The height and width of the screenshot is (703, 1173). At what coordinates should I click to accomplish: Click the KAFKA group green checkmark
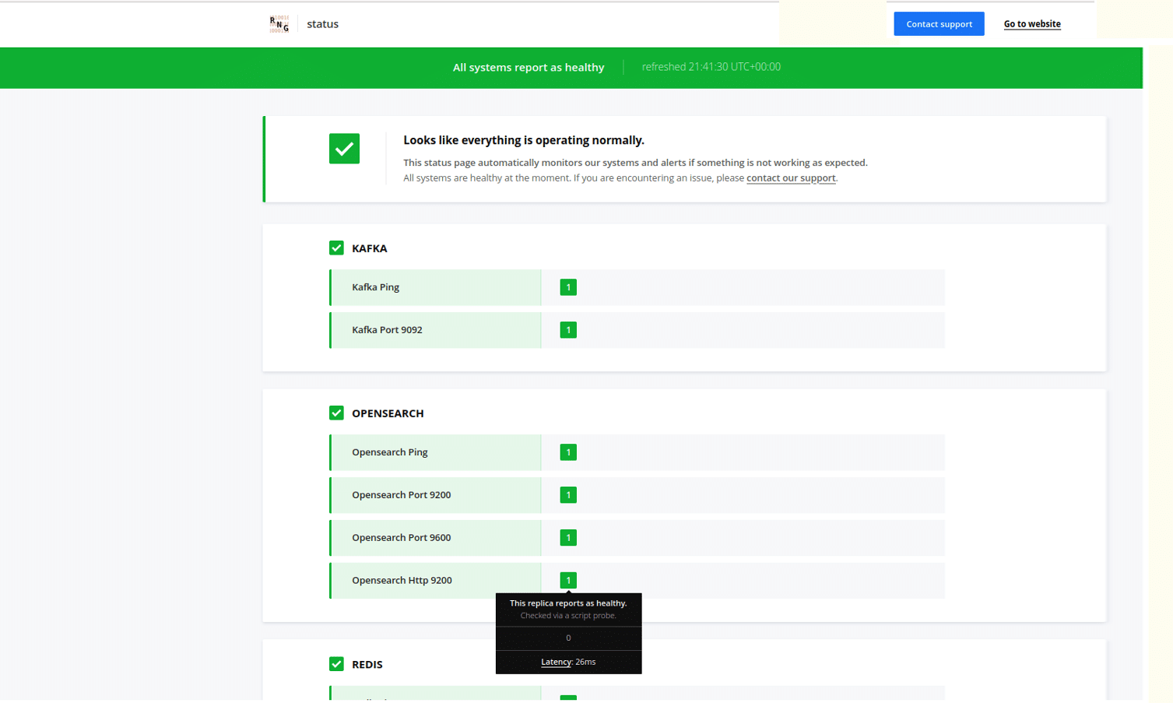coord(336,248)
